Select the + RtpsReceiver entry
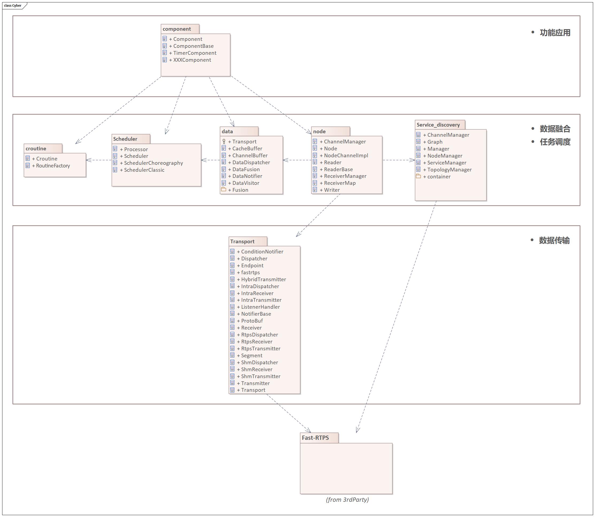 coord(254,342)
